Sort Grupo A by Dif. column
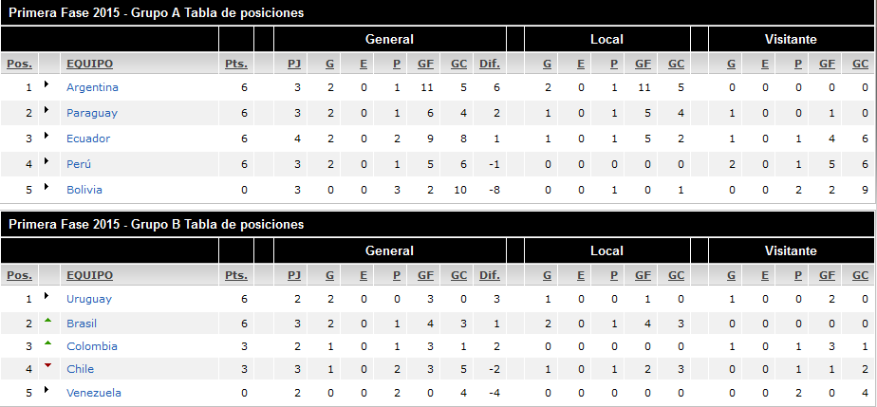The width and height of the screenshot is (877, 407). [x=490, y=64]
